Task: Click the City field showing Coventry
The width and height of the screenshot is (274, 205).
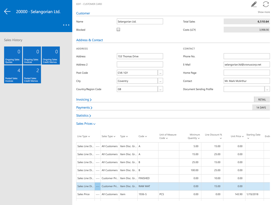Action: (137, 81)
